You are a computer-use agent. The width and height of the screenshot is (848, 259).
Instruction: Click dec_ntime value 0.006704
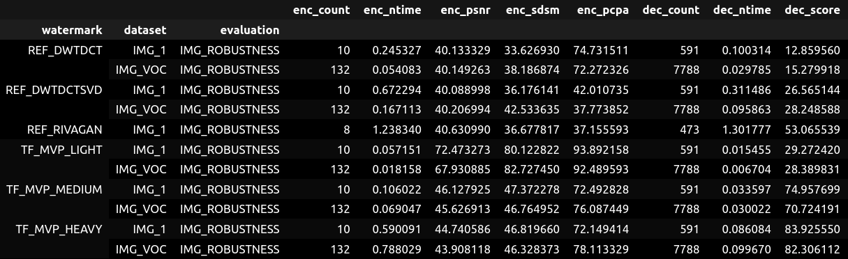(x=747, y=169)
